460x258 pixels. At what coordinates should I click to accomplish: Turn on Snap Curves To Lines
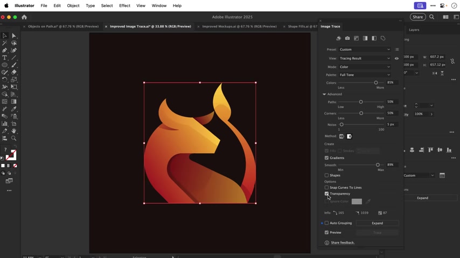(326, 188)
